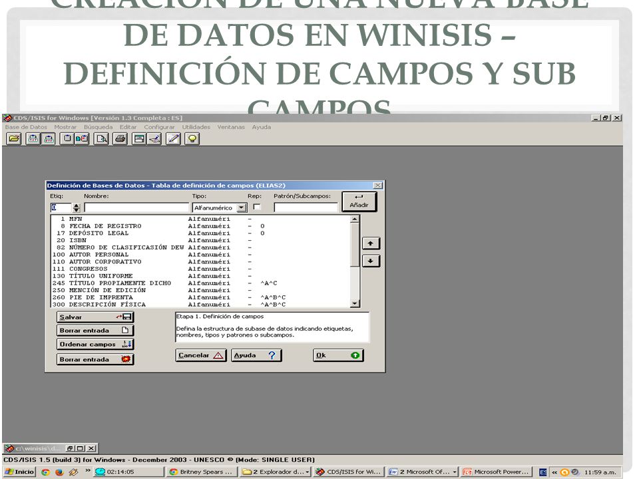639x479 pixels.
Task: Click the field list scrollbar thumb
Action: (355, 245)
